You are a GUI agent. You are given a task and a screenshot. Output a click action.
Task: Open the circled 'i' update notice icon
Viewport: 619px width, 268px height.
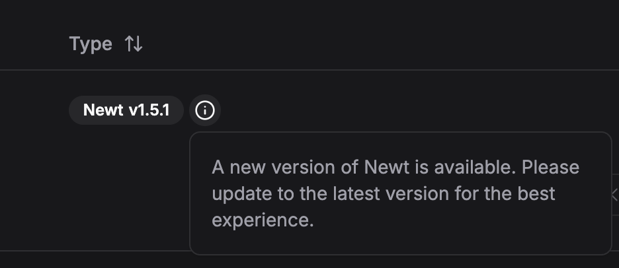[205, 110]
